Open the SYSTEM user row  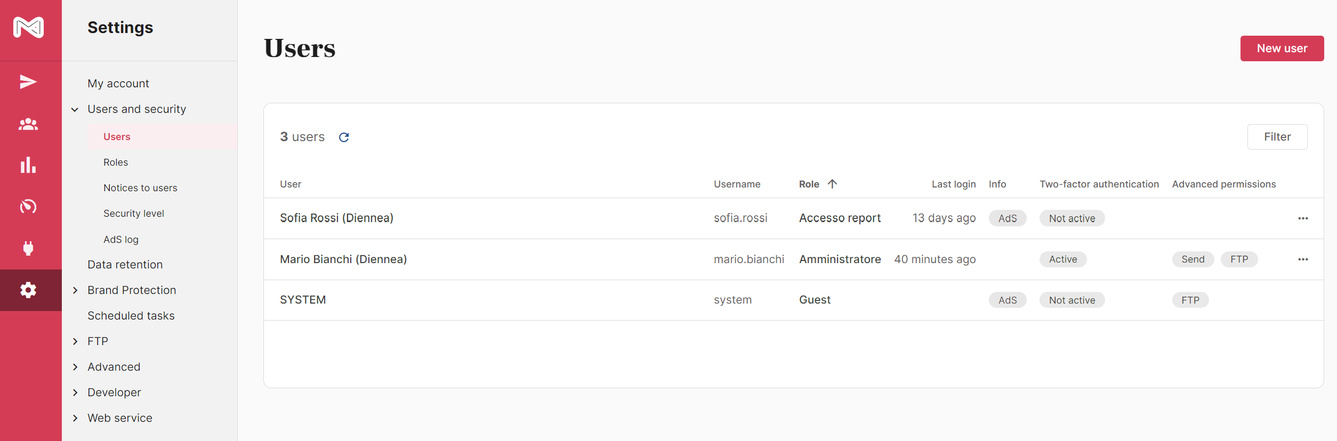(x=303, y=300)
